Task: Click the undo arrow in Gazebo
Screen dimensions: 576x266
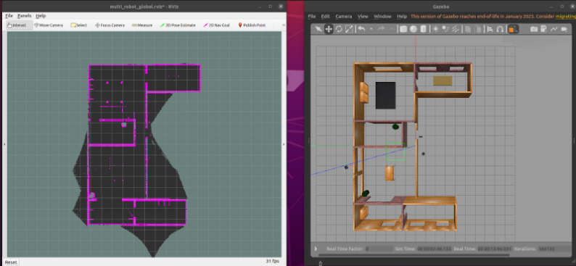Action: [361, 29]
